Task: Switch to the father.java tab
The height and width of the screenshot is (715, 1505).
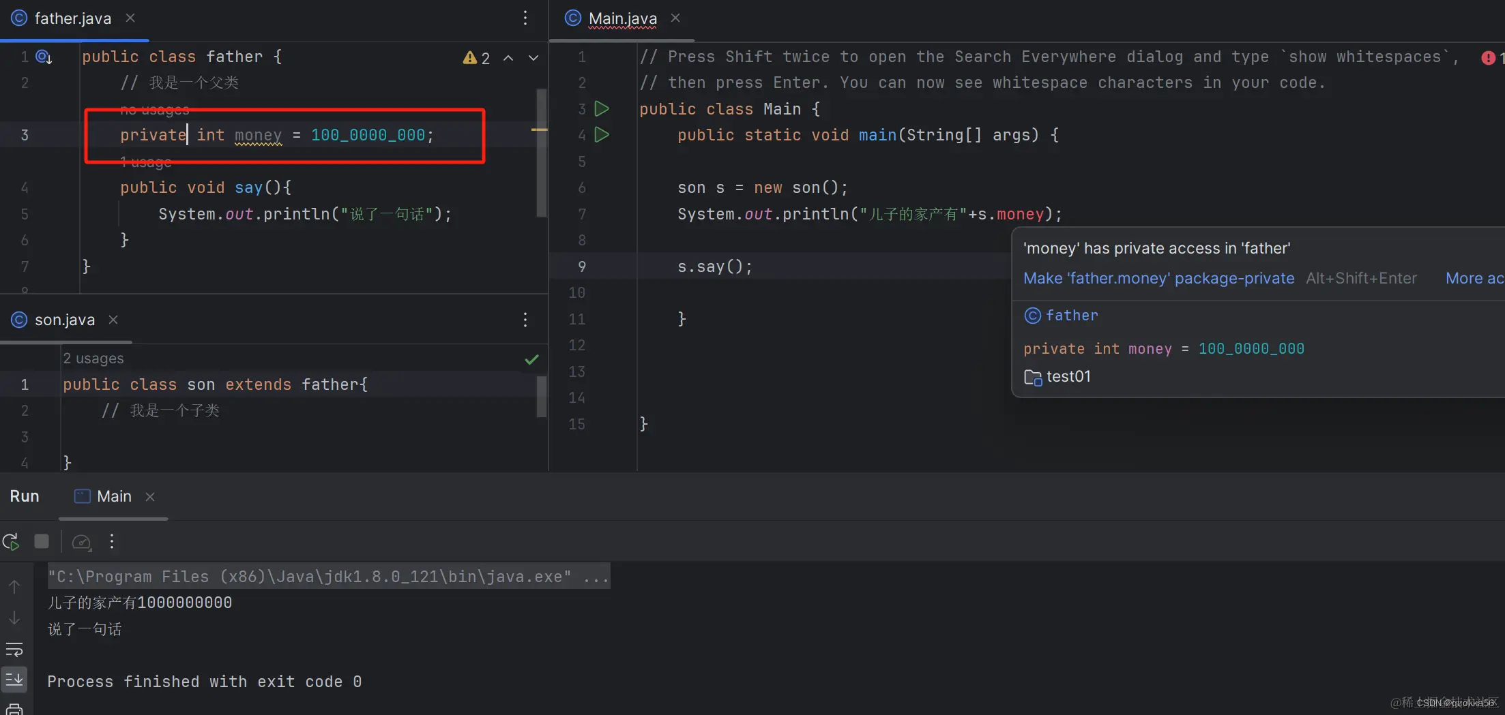Action: click(72, 18)
